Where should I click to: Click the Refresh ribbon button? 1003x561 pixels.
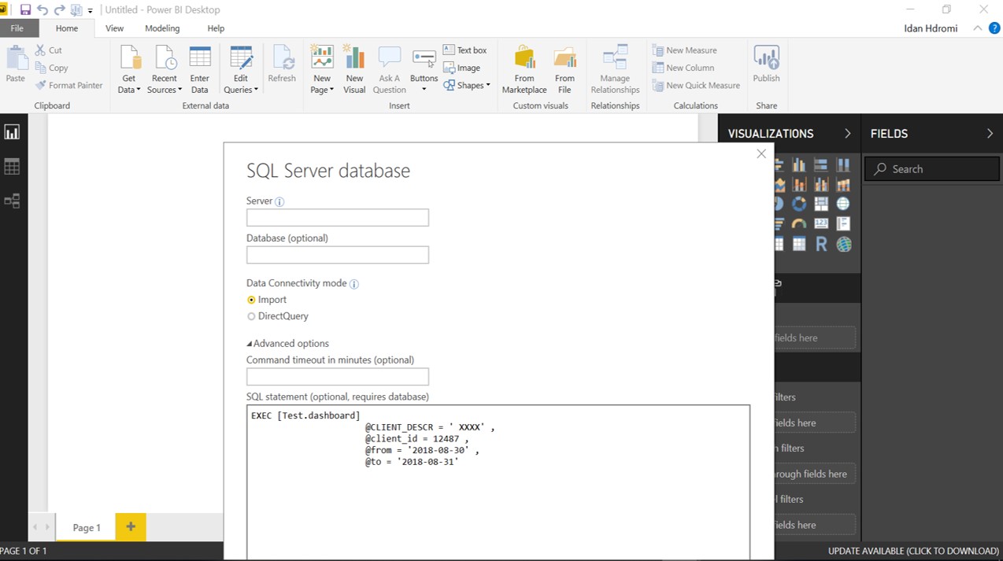282,65
